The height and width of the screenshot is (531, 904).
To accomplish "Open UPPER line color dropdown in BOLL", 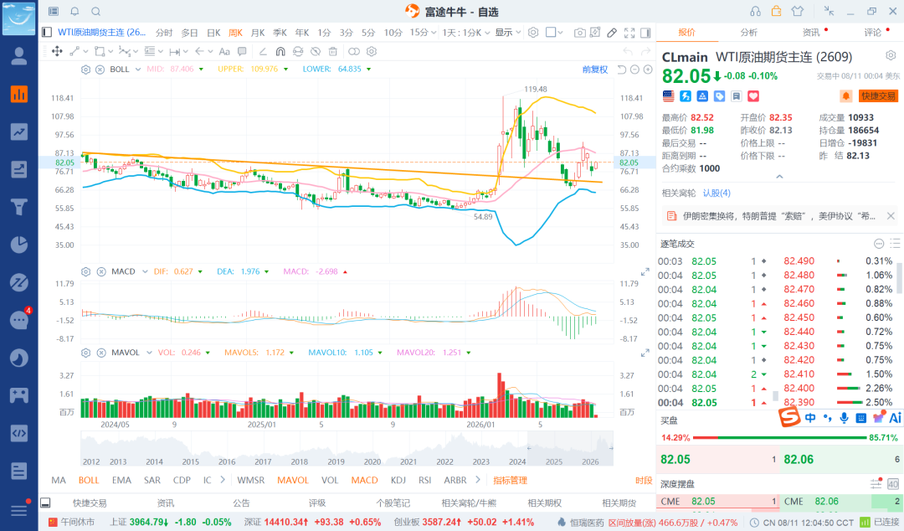I will (x=285, y=70).
